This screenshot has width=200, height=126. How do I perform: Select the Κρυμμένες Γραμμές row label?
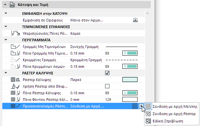[39, 60]
